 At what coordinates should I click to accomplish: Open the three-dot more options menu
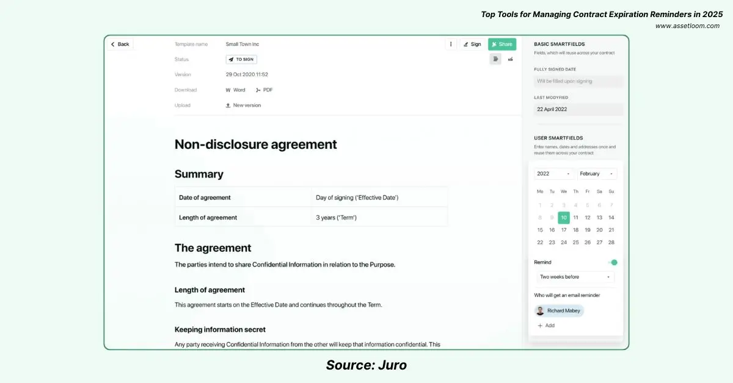click(451, 44)
